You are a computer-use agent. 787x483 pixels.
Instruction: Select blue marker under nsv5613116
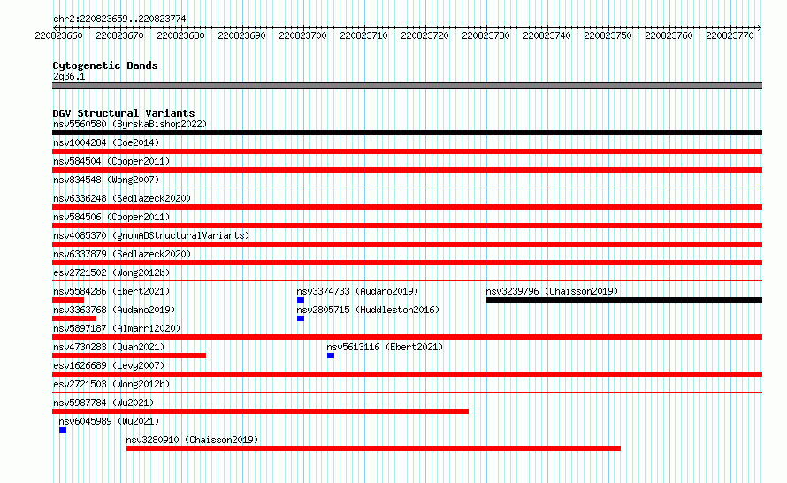point(330,356)
